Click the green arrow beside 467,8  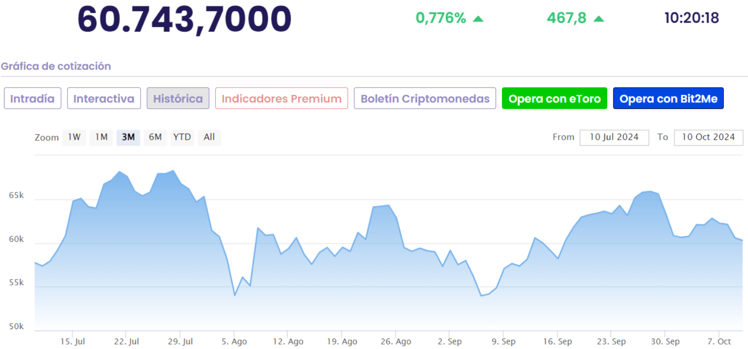tap(599, 19)
